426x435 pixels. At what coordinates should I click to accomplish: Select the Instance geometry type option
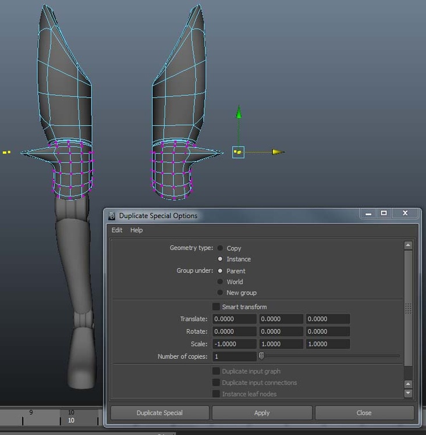tap(221, 259)
